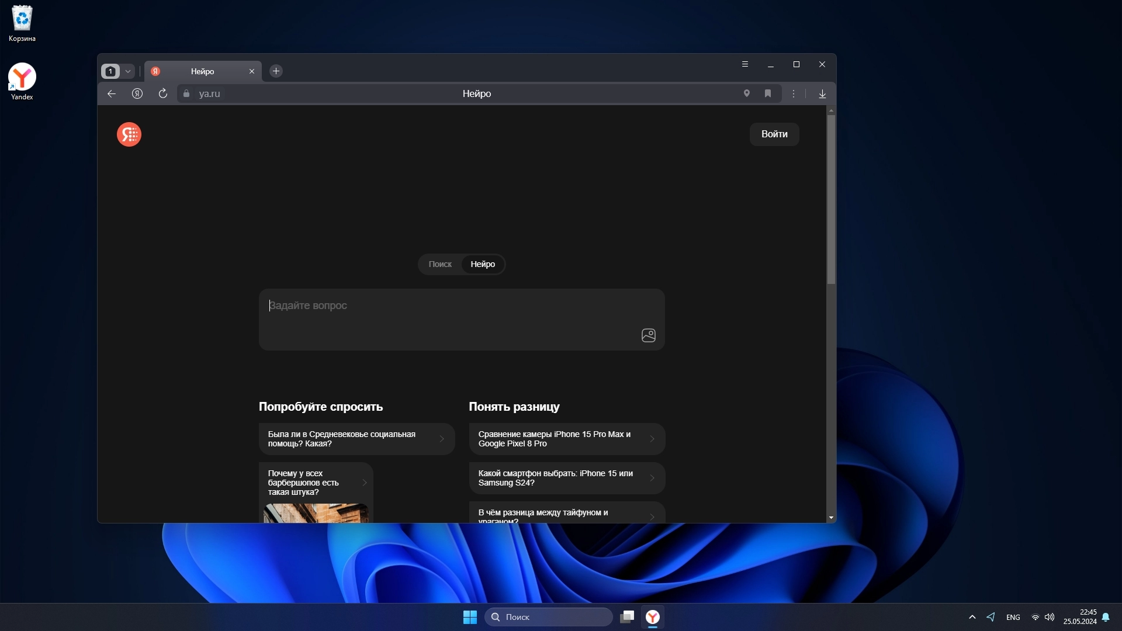The width and height of the screenshot is (1122, 631).
Task: Click the Войти login button
Action: pos(774,134)
